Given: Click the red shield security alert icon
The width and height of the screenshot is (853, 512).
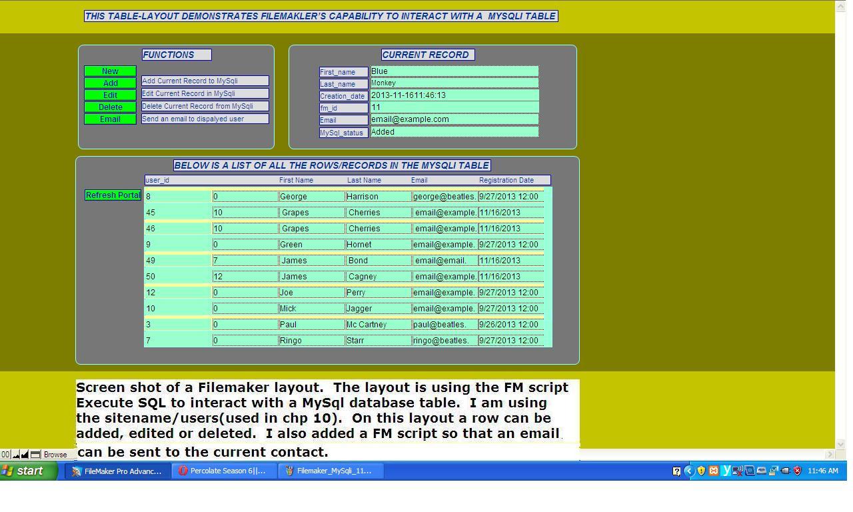Looking at the screenshot, I should (797, 471).
